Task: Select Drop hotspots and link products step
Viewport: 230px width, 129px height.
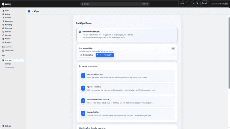Action: pos(127,101)
